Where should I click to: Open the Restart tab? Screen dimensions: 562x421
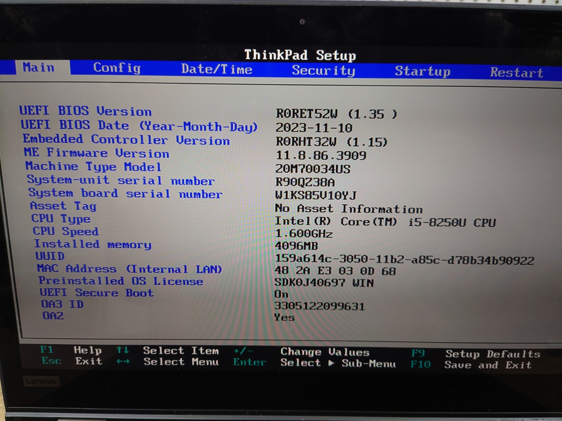tap(517, 72)
